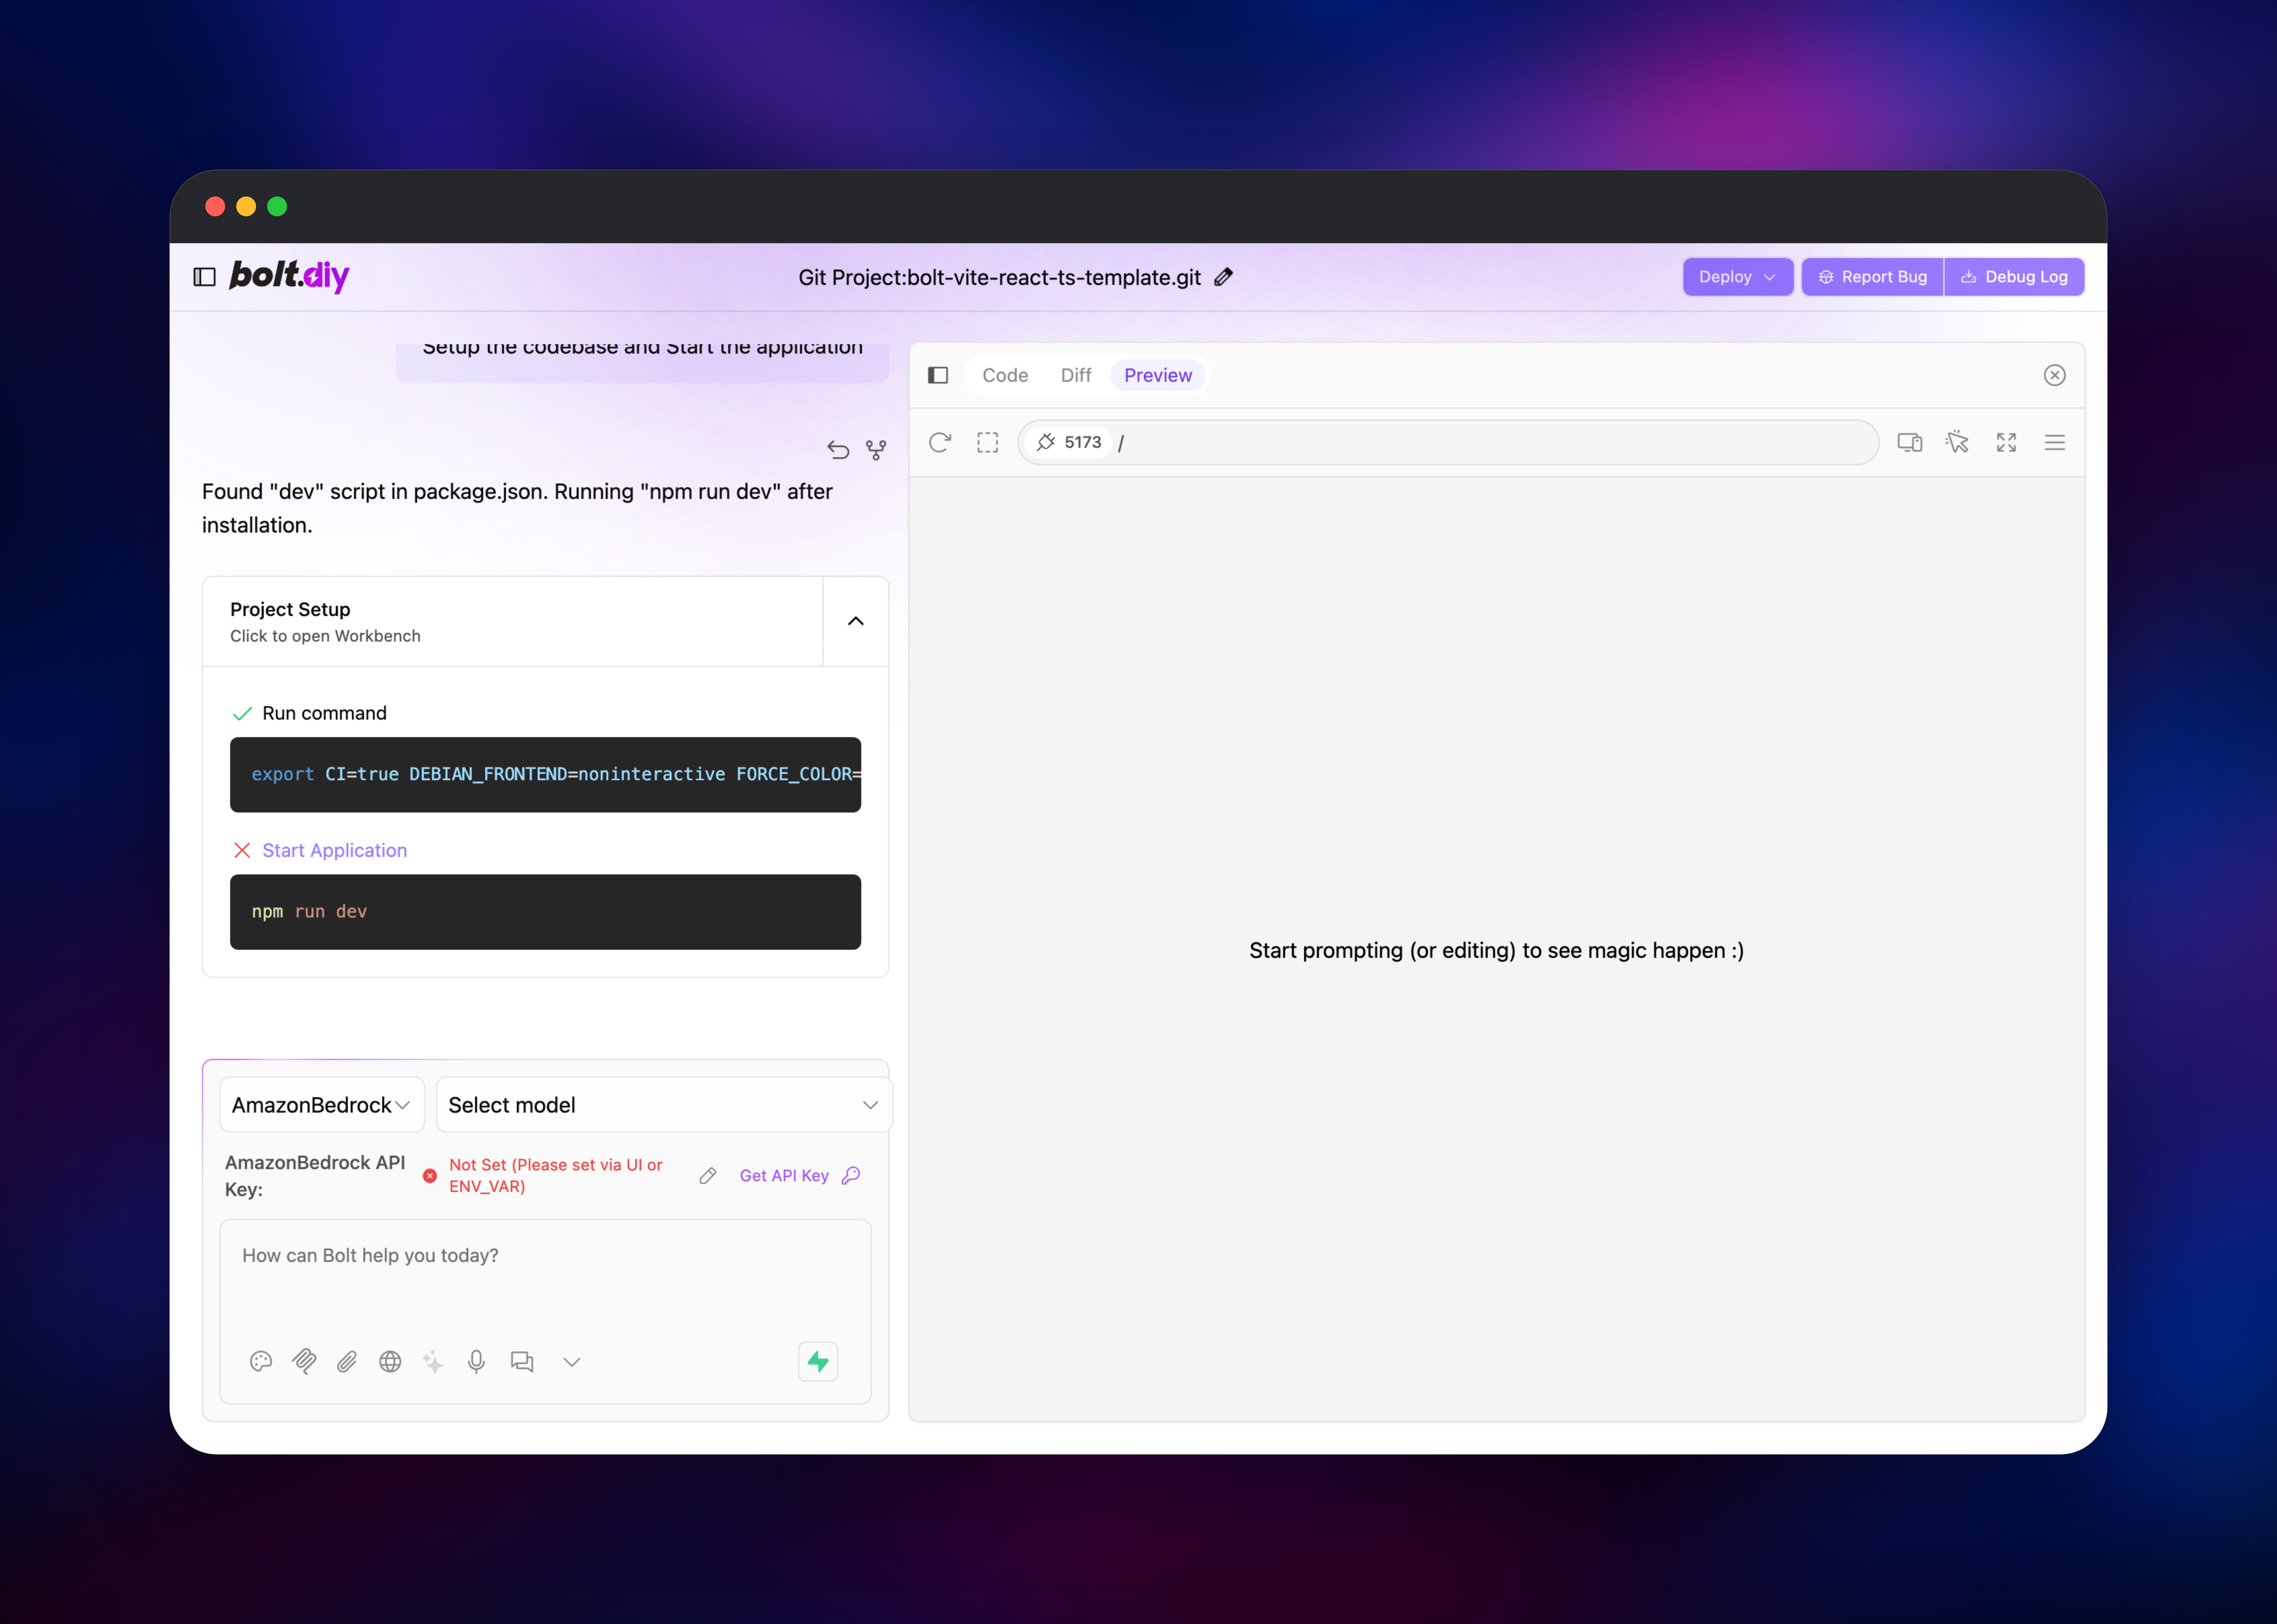Select the Preview tab
Screen dimensions: 2277x1624
(1158, 375)
